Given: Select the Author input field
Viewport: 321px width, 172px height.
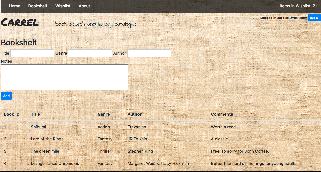Looking at the screenshot, I should [x=149, y=53].
